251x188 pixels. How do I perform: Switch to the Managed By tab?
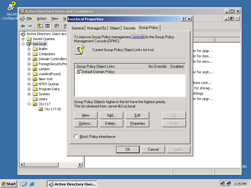(x=97, y=28)
